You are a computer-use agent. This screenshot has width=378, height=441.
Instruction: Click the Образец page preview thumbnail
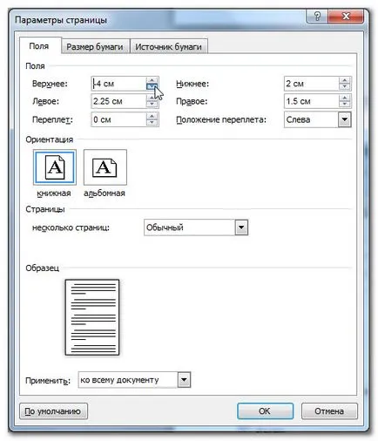point(92,317)
